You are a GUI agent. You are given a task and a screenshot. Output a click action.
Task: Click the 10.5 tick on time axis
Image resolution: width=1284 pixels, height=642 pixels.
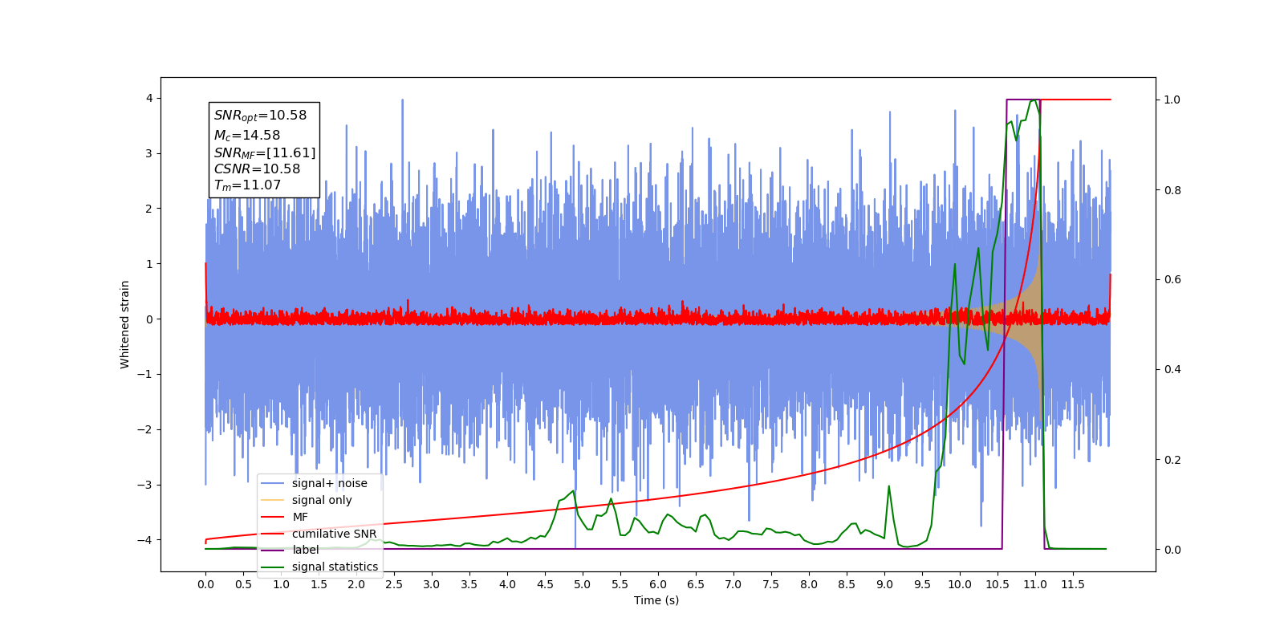point(998,584)
